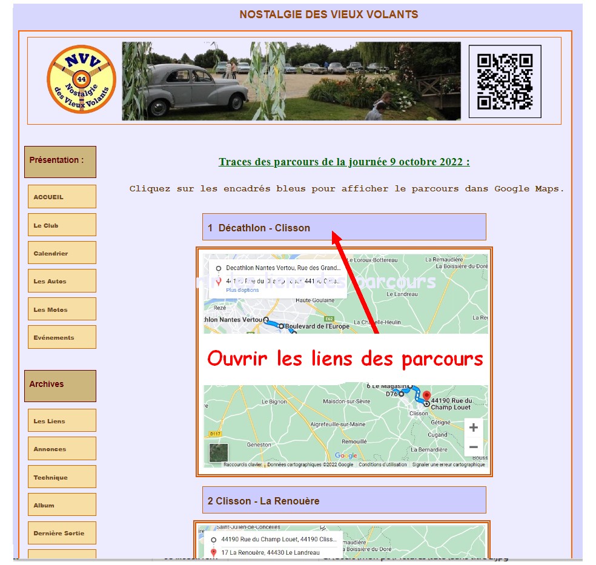
Task: Open the Dernière Sortie page
Action: pos(62,533)
